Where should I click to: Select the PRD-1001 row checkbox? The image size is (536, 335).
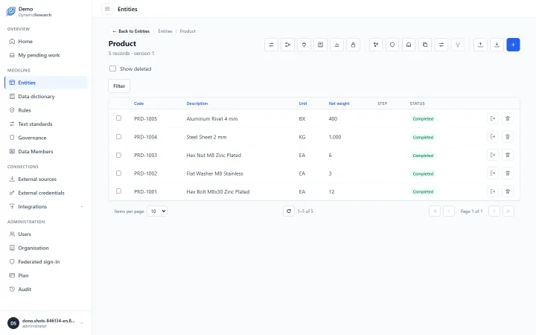click(118, 191)
